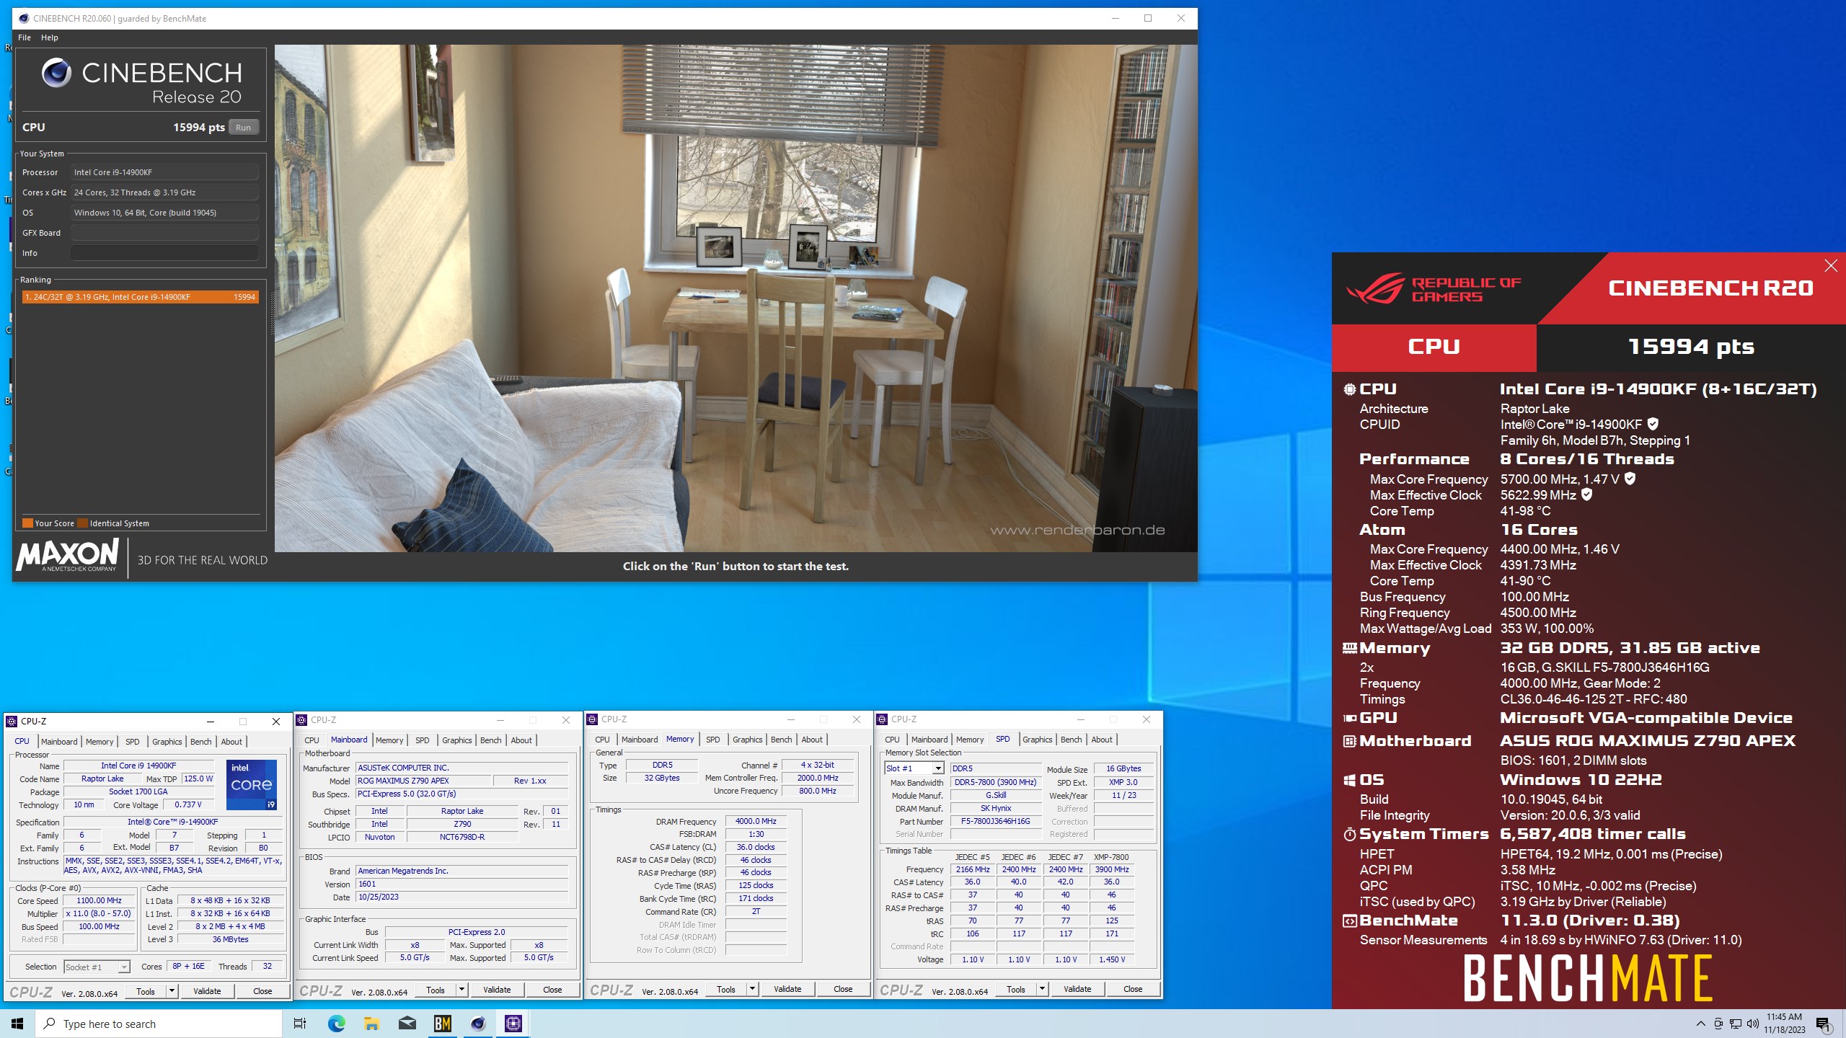Select the 24C/32T i9-14900KF ranking entry

[x=140, y=297]
